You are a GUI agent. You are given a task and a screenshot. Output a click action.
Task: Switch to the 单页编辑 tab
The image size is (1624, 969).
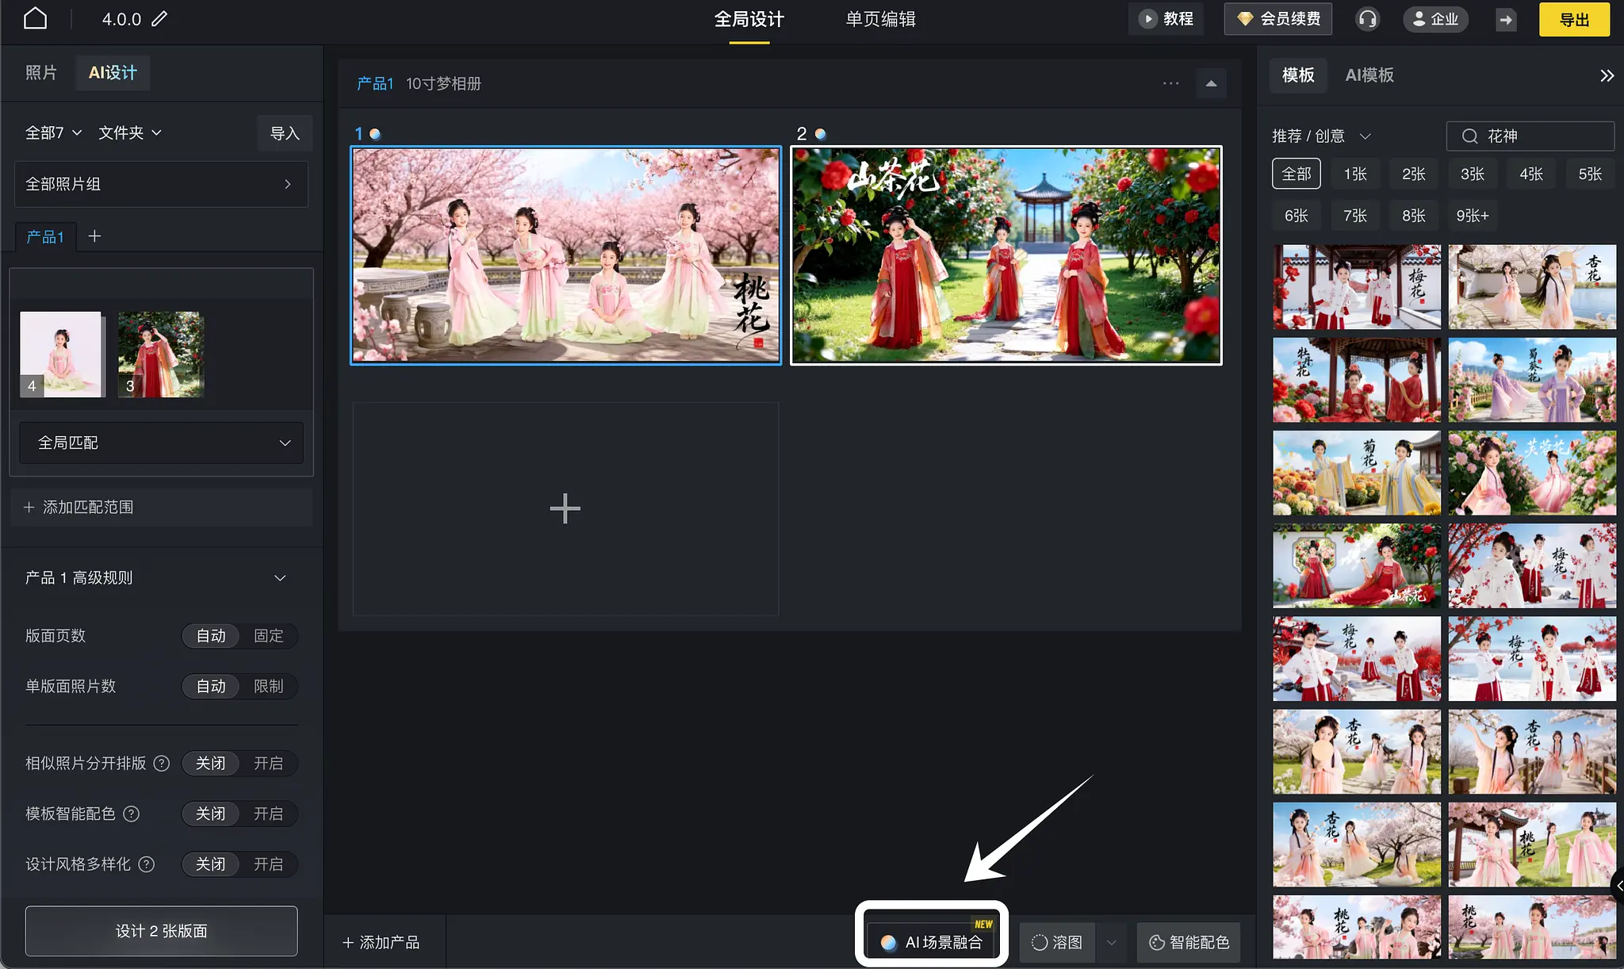pos(880,19)
